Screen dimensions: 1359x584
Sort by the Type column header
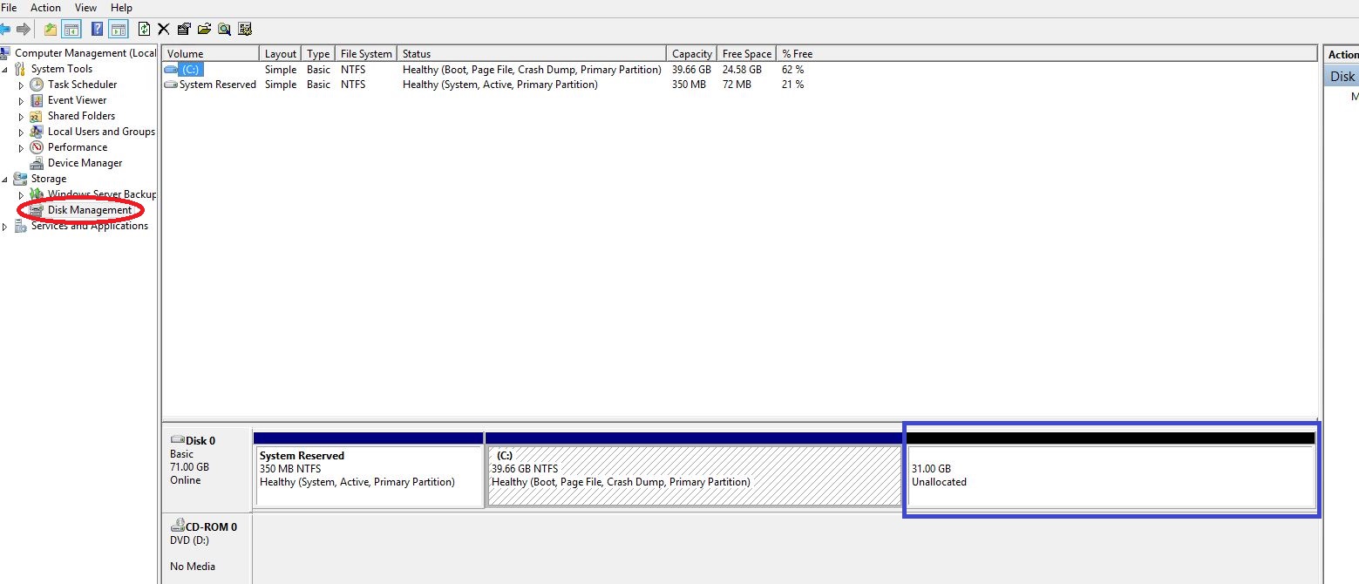pos(318,54)
